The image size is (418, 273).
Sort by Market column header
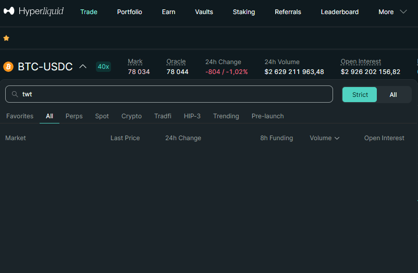click(16, 138)
